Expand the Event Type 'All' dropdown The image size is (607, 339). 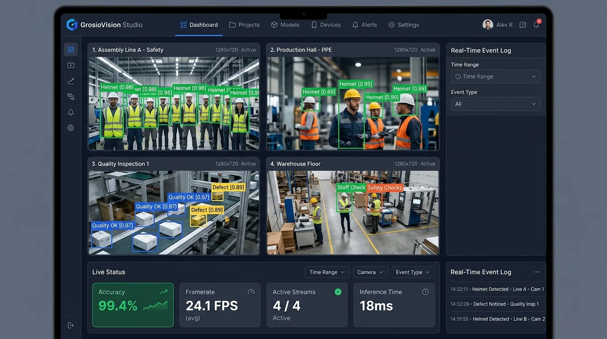click(x=496, y=104)
